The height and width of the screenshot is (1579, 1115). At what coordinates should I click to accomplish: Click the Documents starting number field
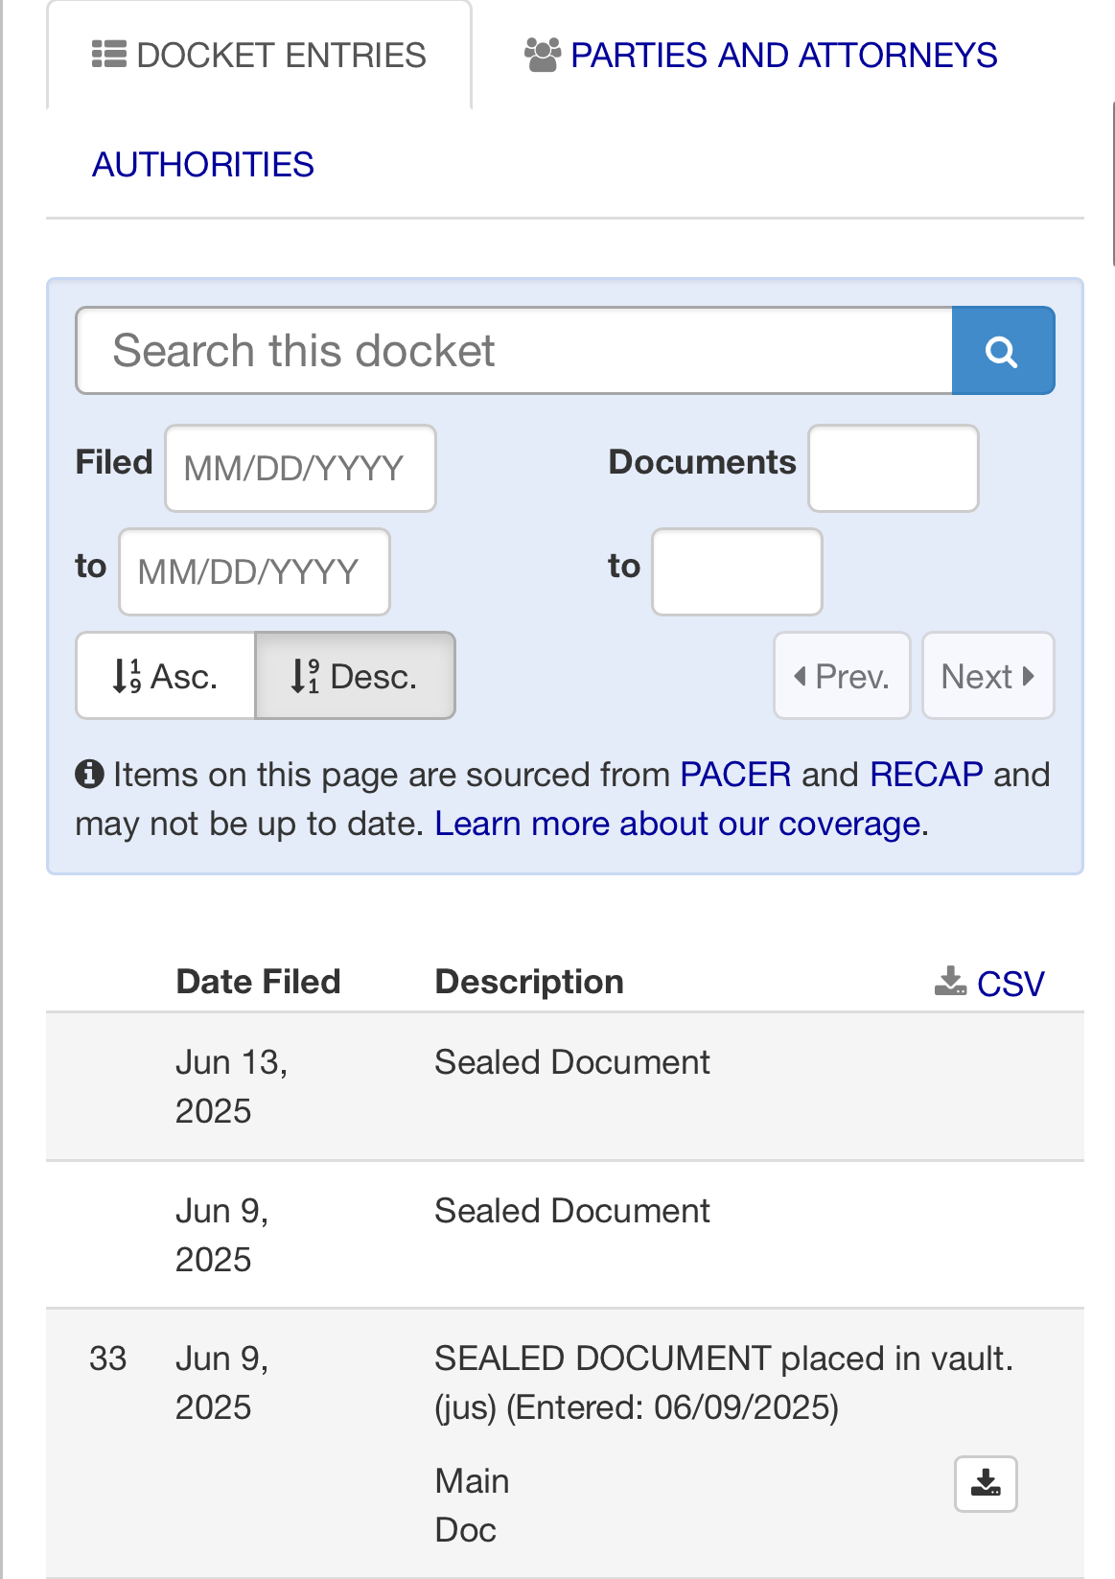click(893, 468)
